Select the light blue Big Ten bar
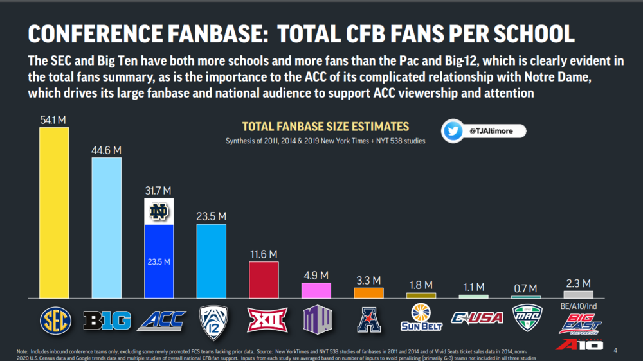The image size is (643, 361). pos(106,227)
